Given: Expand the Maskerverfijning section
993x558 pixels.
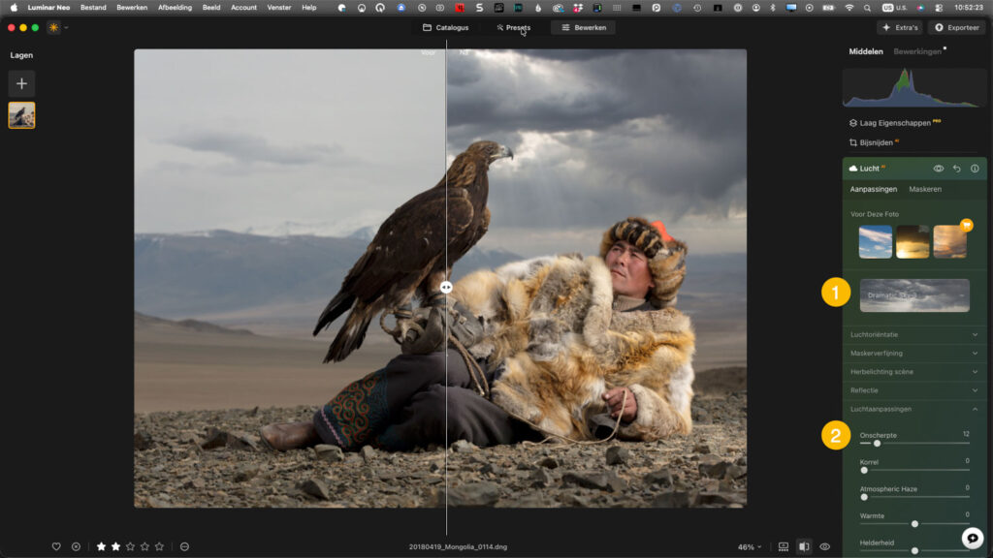Looking at the screenshot, I should pyautogui.click(x=914, y=353).
